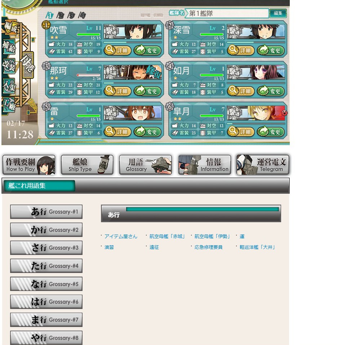Click 皐月's green HP bar
This screenshot has width=337, height=345.
(x=212, y=116)
